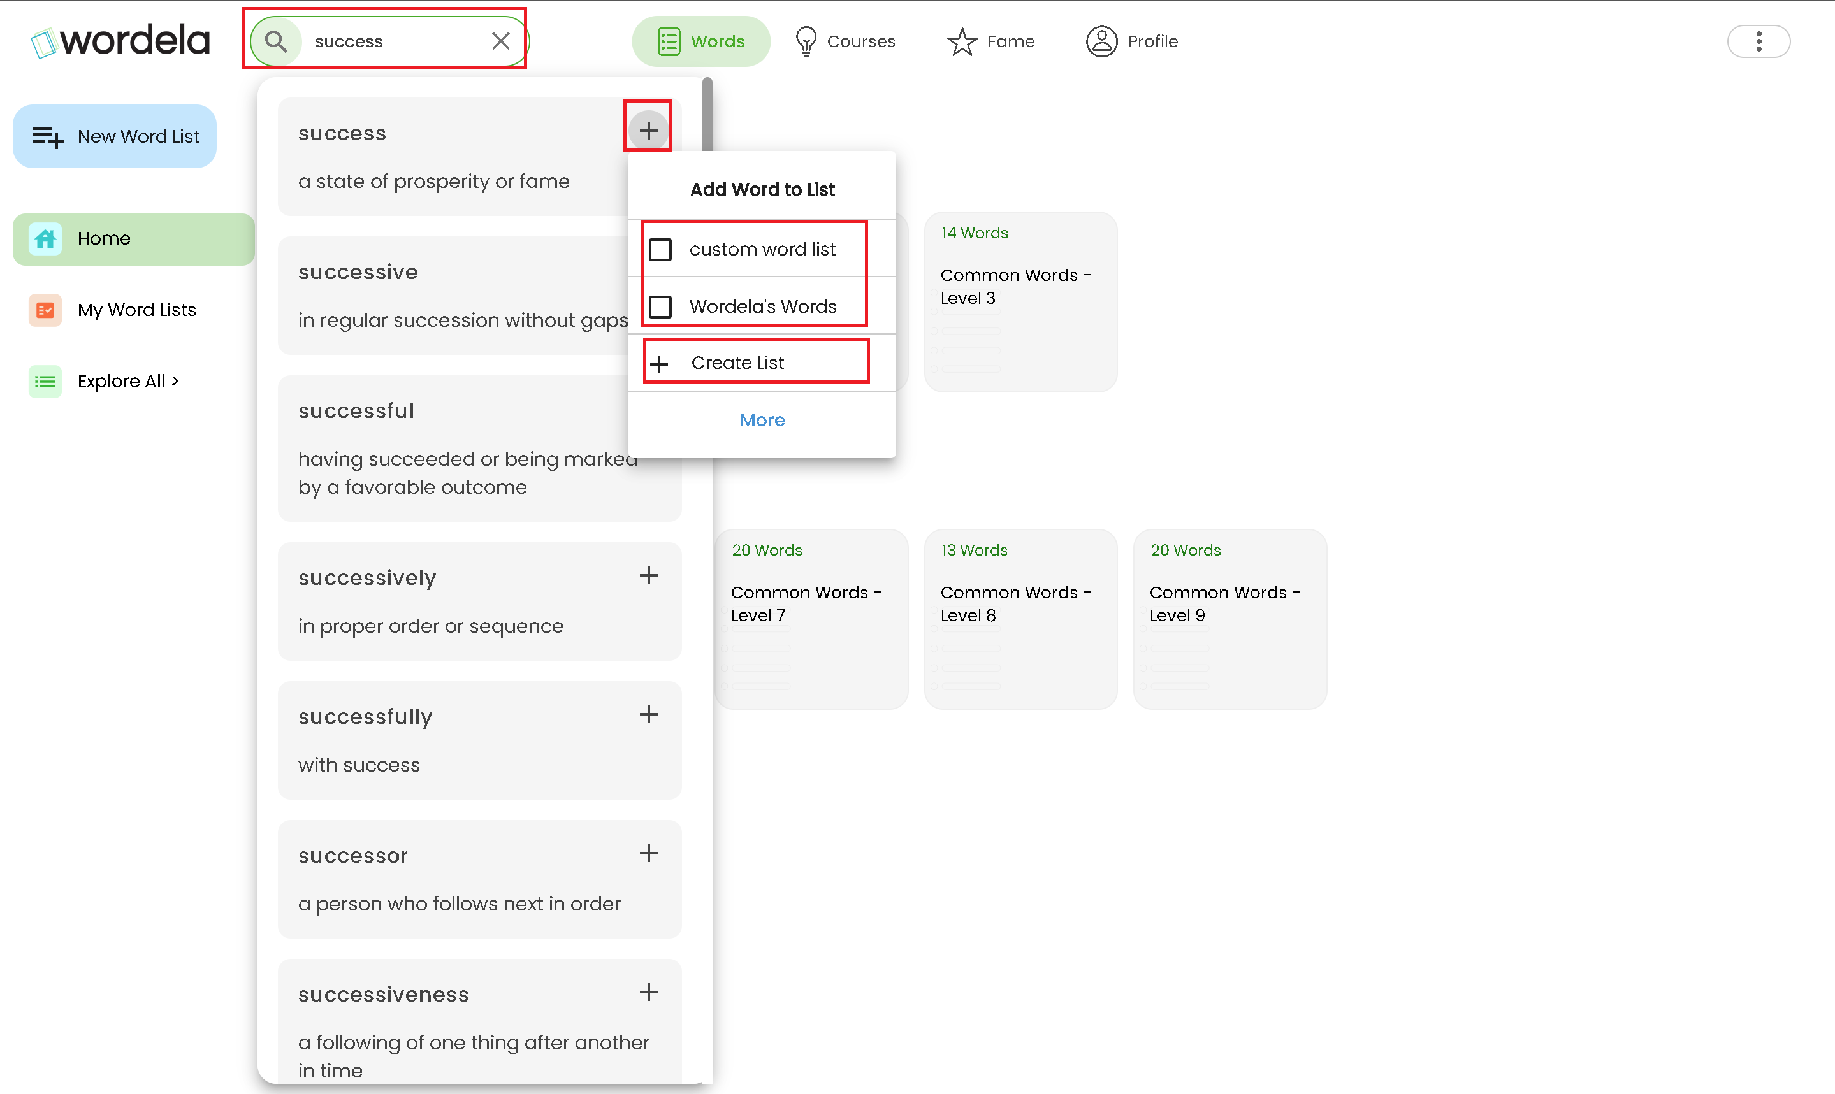
Task: Expand Explore All in the sidebar
Action: pyautogui.click(x=128, y=381)
